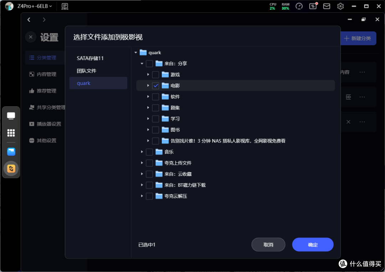Open 共享分类管理 settings tab

47,107
